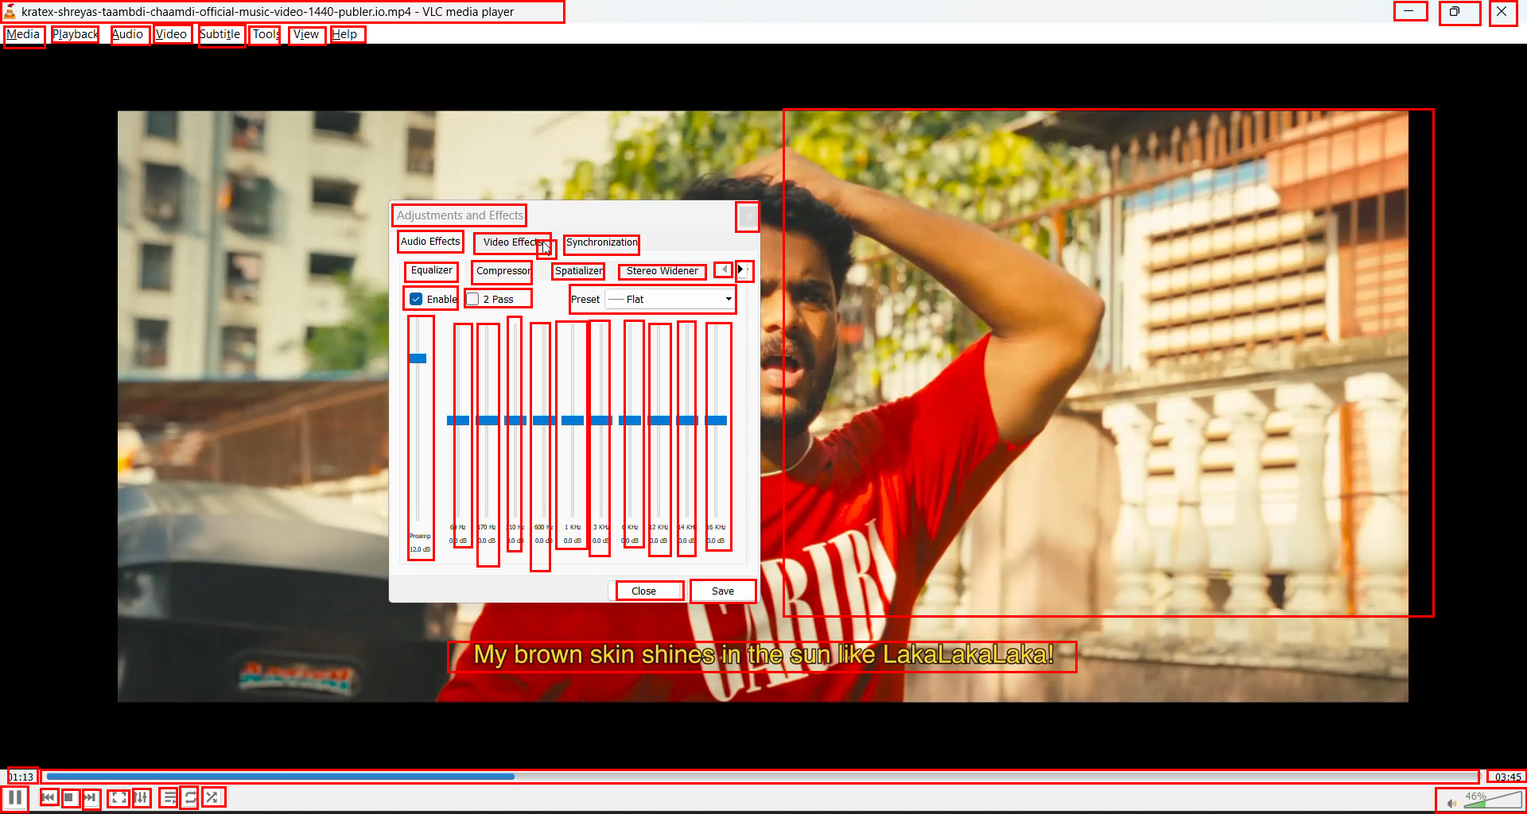
Task: Select the Equalizer sub-tab
Action: coord(432,271)
